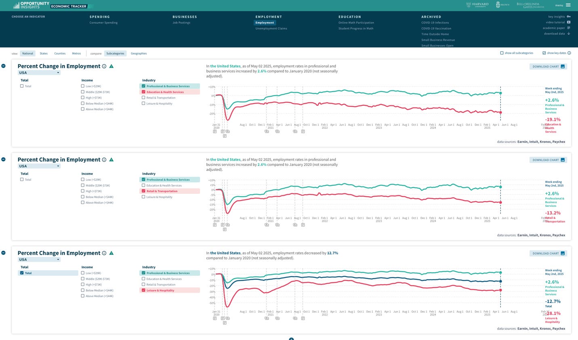Click the video tutorial play icon
This screenshot has height=340, width=578.
569,22
